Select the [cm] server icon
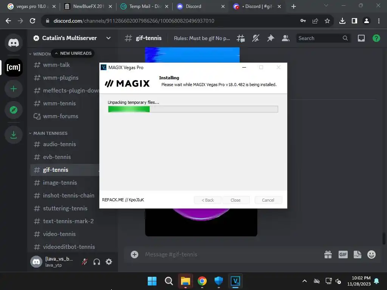This screenshot has width=387, height=290. tap(14, 67)
